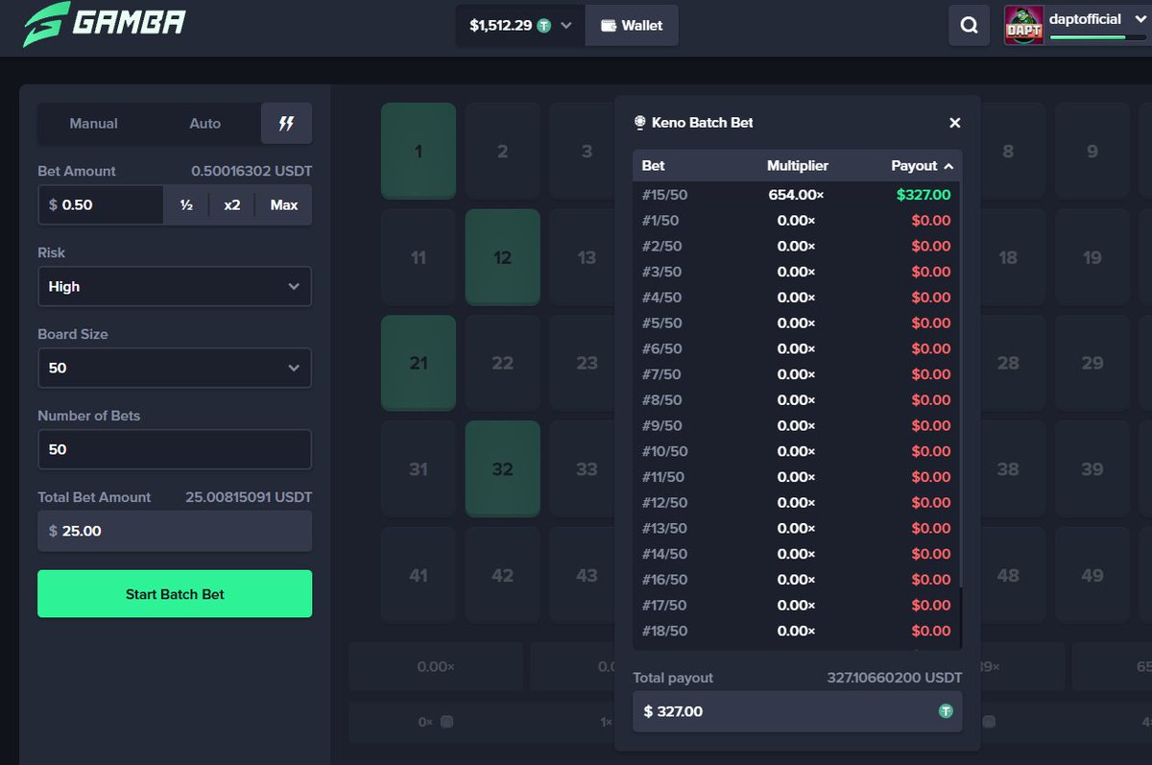Click the Number of Bets field
Viewport: 1152px width, 765px height.
click(175, 449)
